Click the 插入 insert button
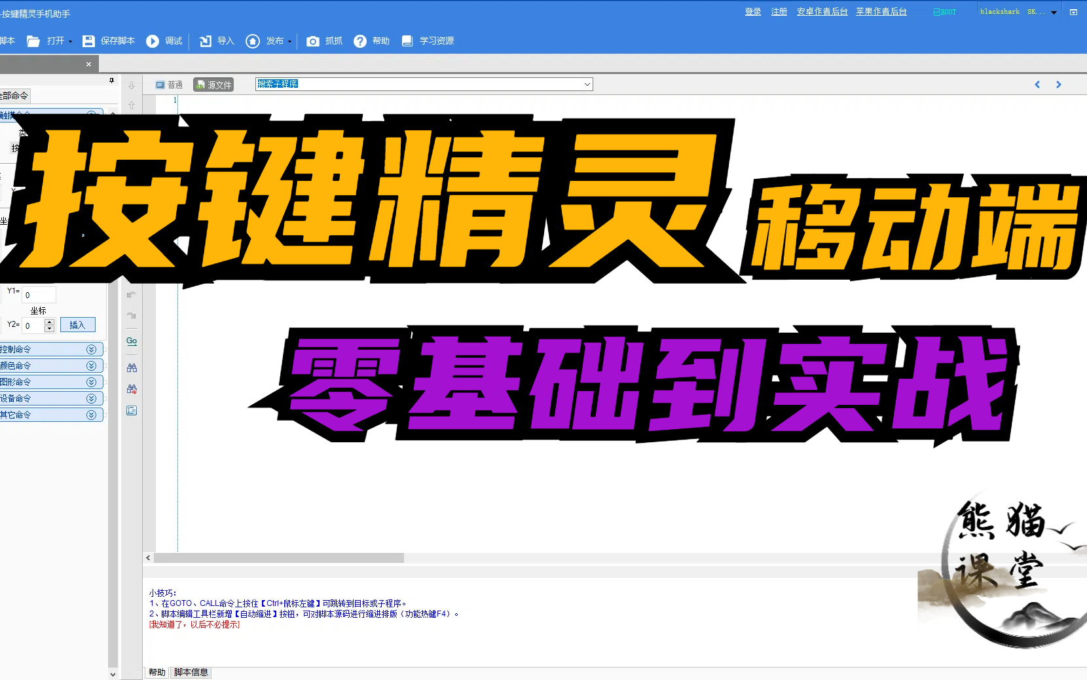This screenshot has width=1087, height=680. click(77, 325)
